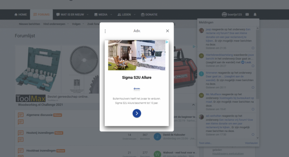Mark Hiertebreeddaartelang's notification as read
The width and height of the screenshot is (289, 157).
coord(253,66)
